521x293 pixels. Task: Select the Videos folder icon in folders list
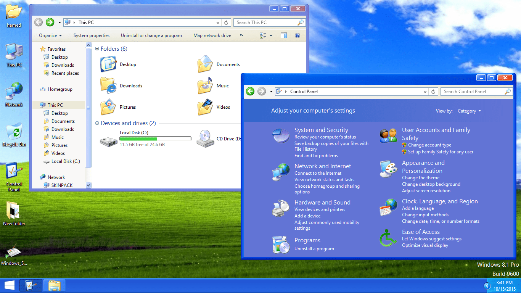pos(205,107)
